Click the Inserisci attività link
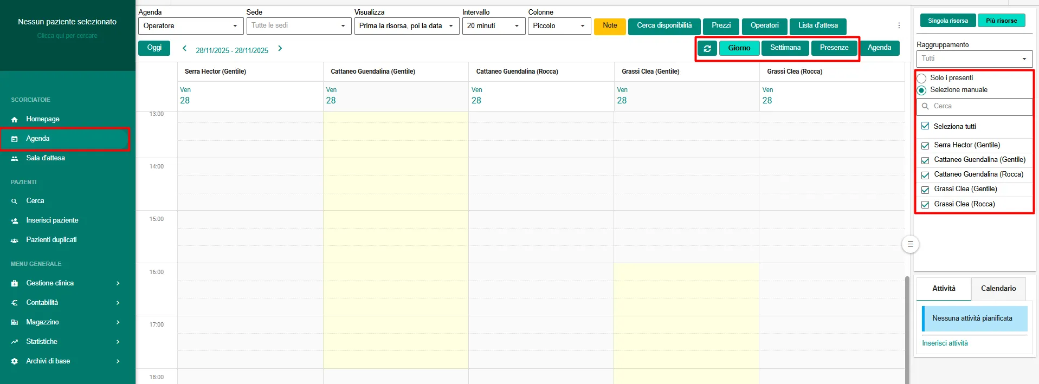Image resolution: width=1039 pixels, height=384 pixels. (x=945, y=343)
